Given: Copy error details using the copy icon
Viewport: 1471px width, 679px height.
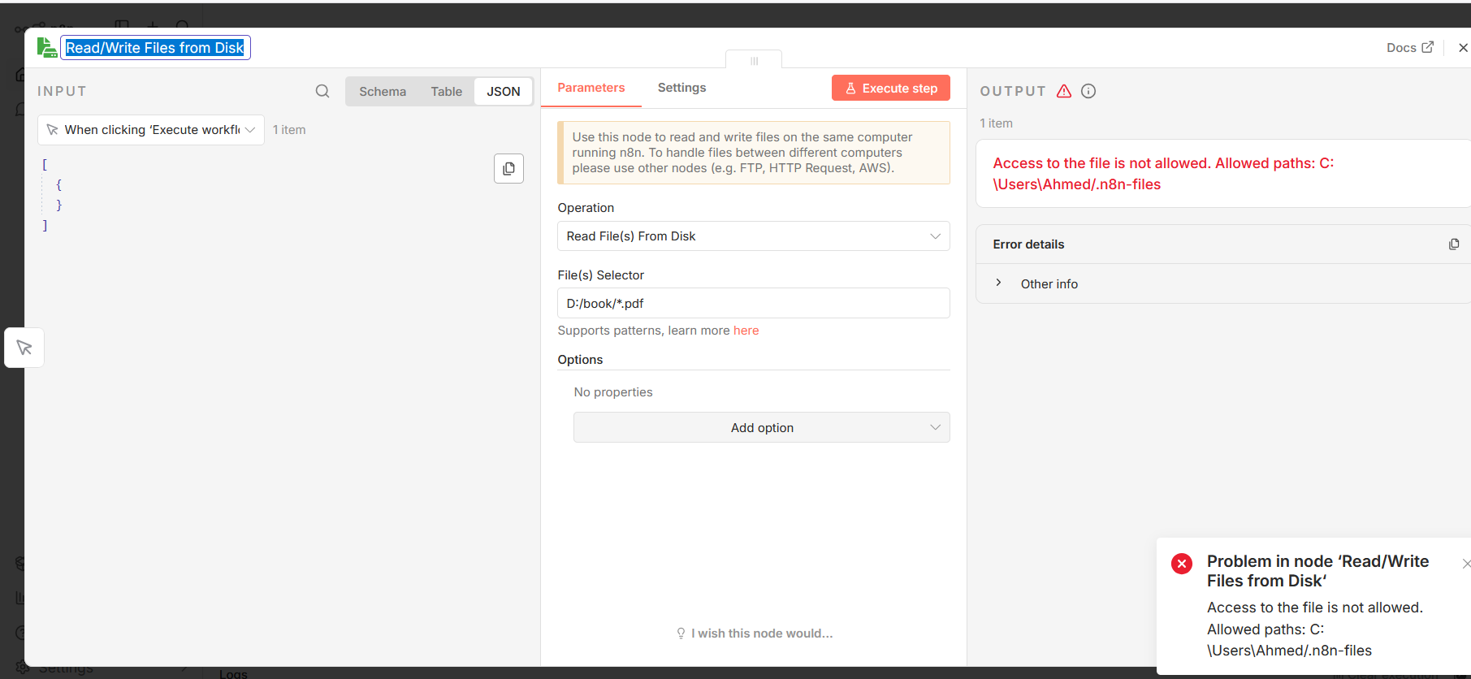Looking at the screenshot, I should click(1453, 244).
